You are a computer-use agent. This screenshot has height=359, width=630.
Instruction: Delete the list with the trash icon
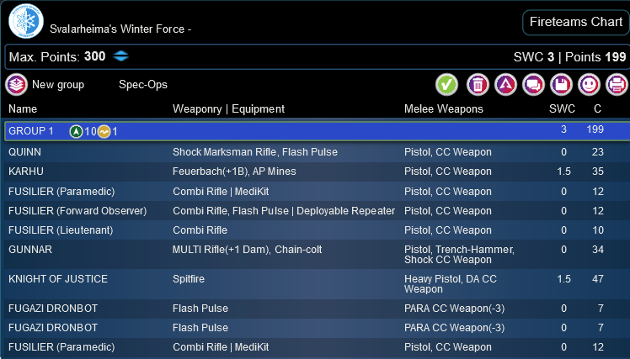[x=478, y=85]
